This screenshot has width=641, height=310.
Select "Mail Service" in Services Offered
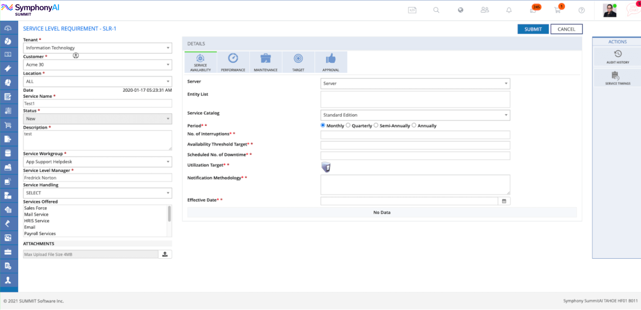[36, 215]
